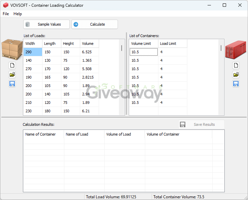Select volume cell 6.21

(89, 111)
